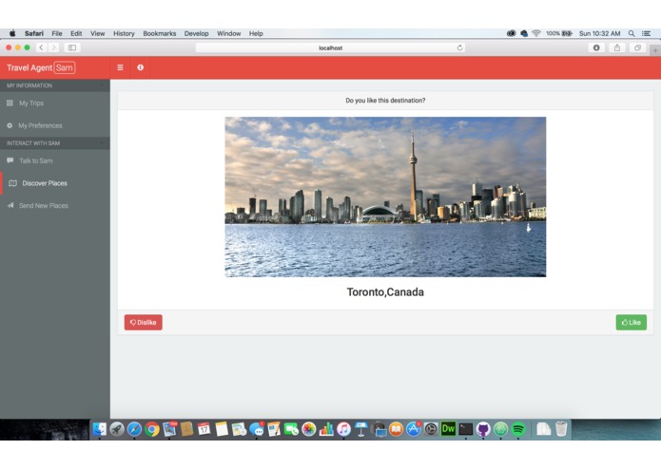Image resolution: width=661 pixels, height=469 pixels.
Task: Open Terminal from the Dock
Action: [x=466, y=429]
